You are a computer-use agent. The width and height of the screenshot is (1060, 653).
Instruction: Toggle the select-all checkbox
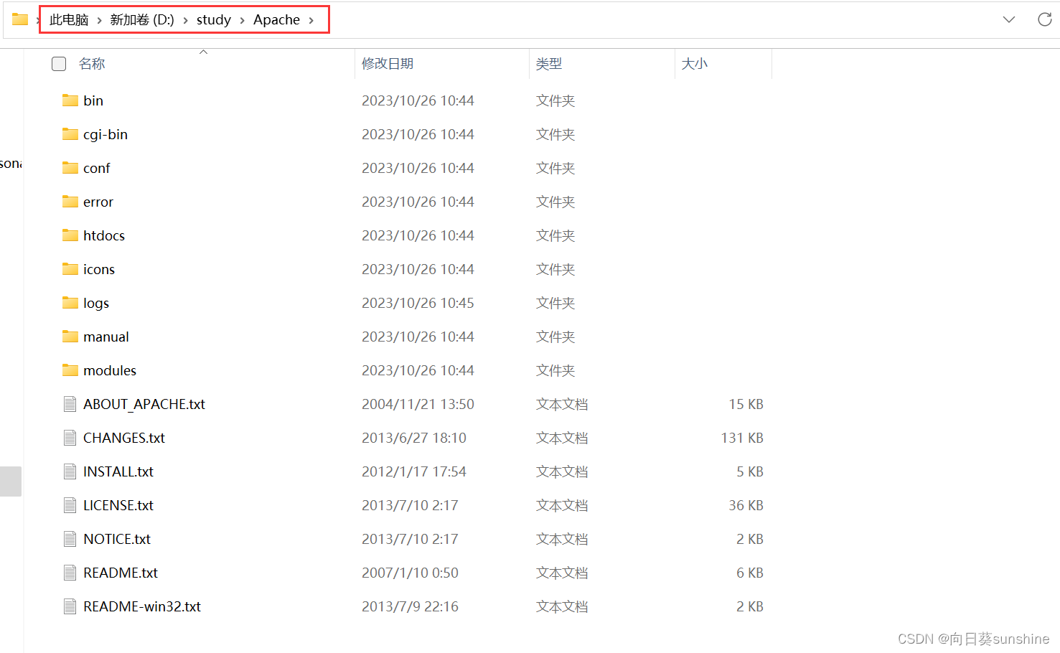coord(58,64)
